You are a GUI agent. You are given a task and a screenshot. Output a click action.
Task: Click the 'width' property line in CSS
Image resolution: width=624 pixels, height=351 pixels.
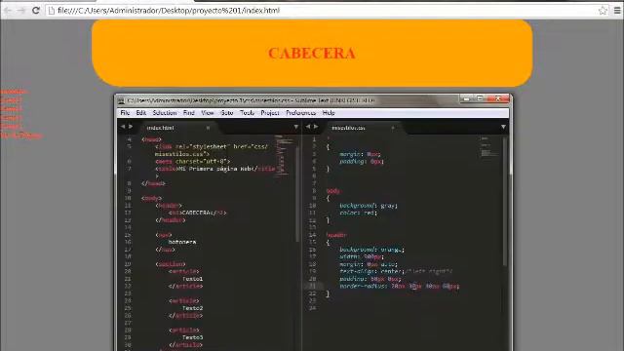(362, 257)
